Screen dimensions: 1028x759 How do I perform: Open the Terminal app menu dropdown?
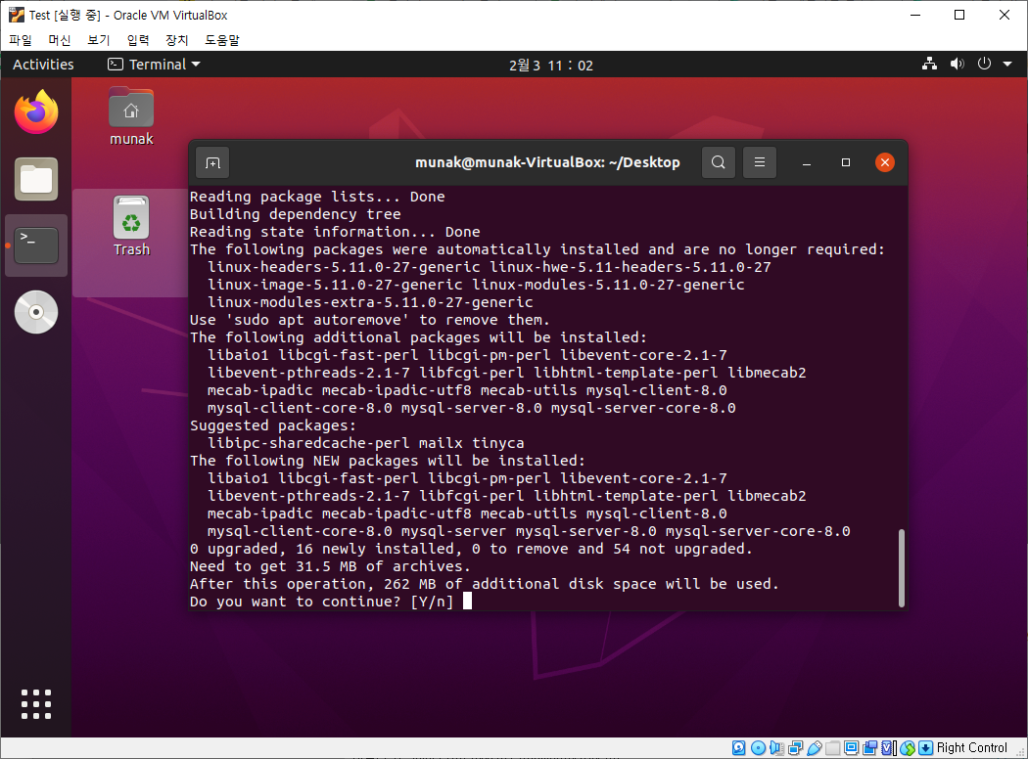[154, 65]
